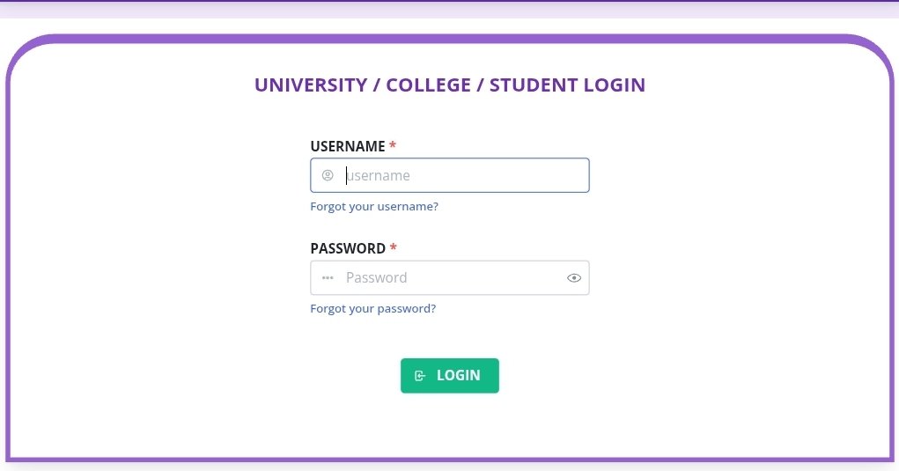Click the red asterisk beside USERNAME
Screen dimensions: 899x471
(x=393, y=146)
